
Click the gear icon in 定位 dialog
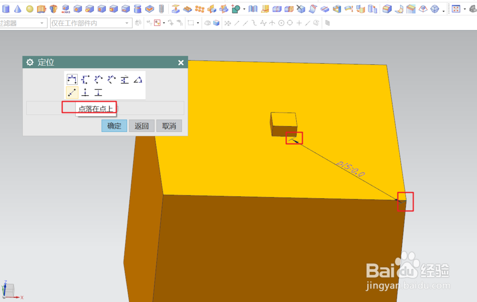coord(30,62)
